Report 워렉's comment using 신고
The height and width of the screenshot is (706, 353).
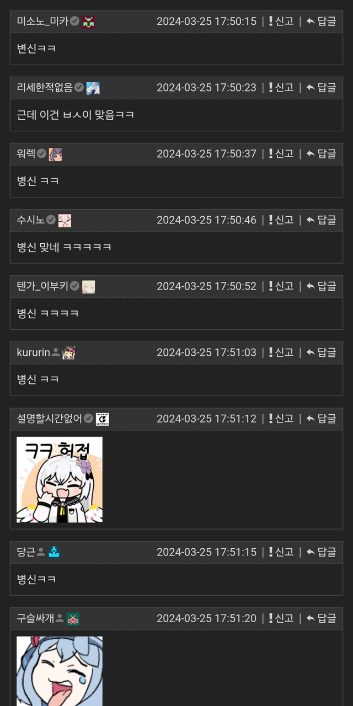(x=281, y=154)
